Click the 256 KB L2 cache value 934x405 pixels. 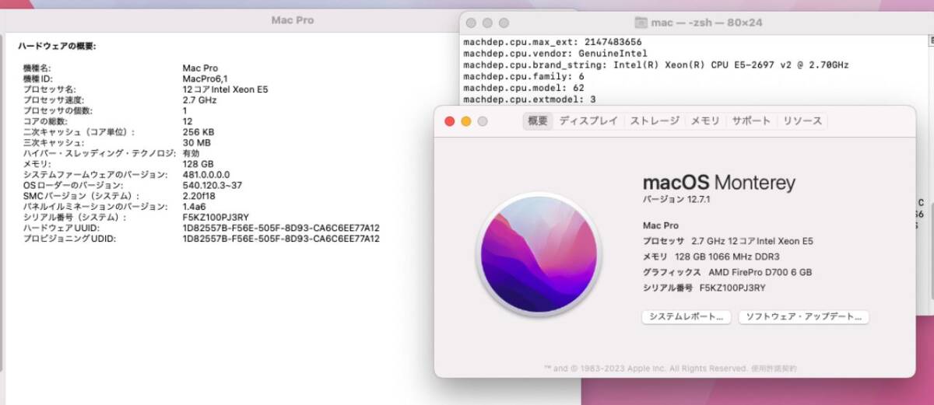click(x=198, y=132)
